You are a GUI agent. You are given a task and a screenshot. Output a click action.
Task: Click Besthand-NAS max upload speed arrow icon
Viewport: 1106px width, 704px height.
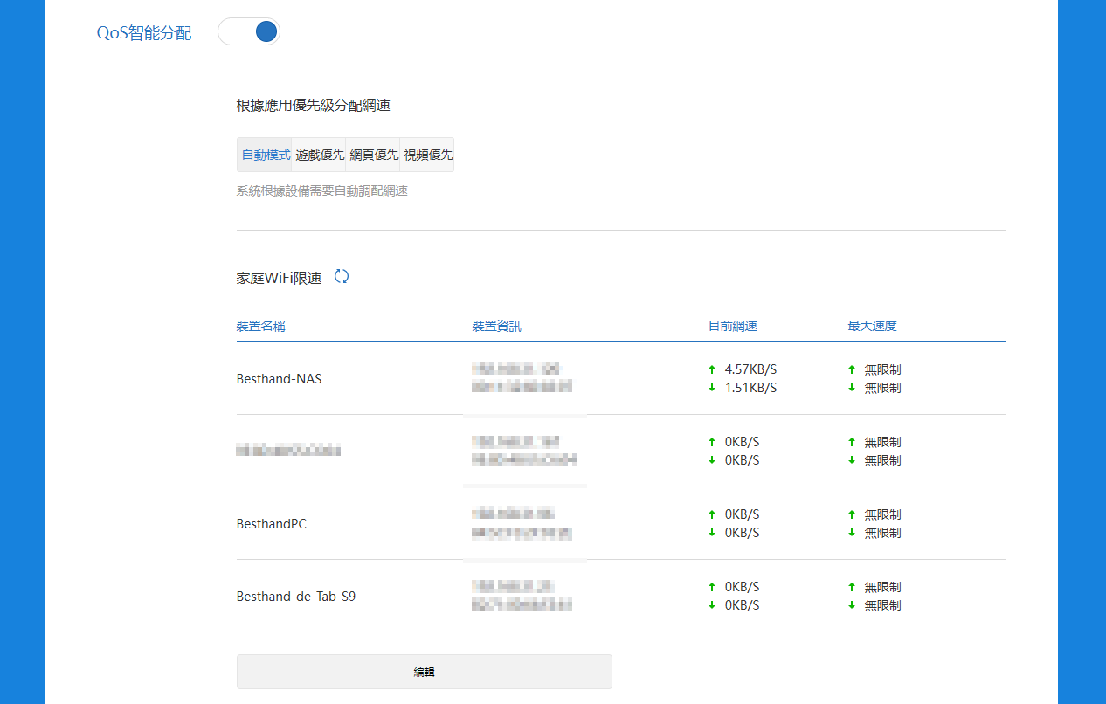coord(852,369)
